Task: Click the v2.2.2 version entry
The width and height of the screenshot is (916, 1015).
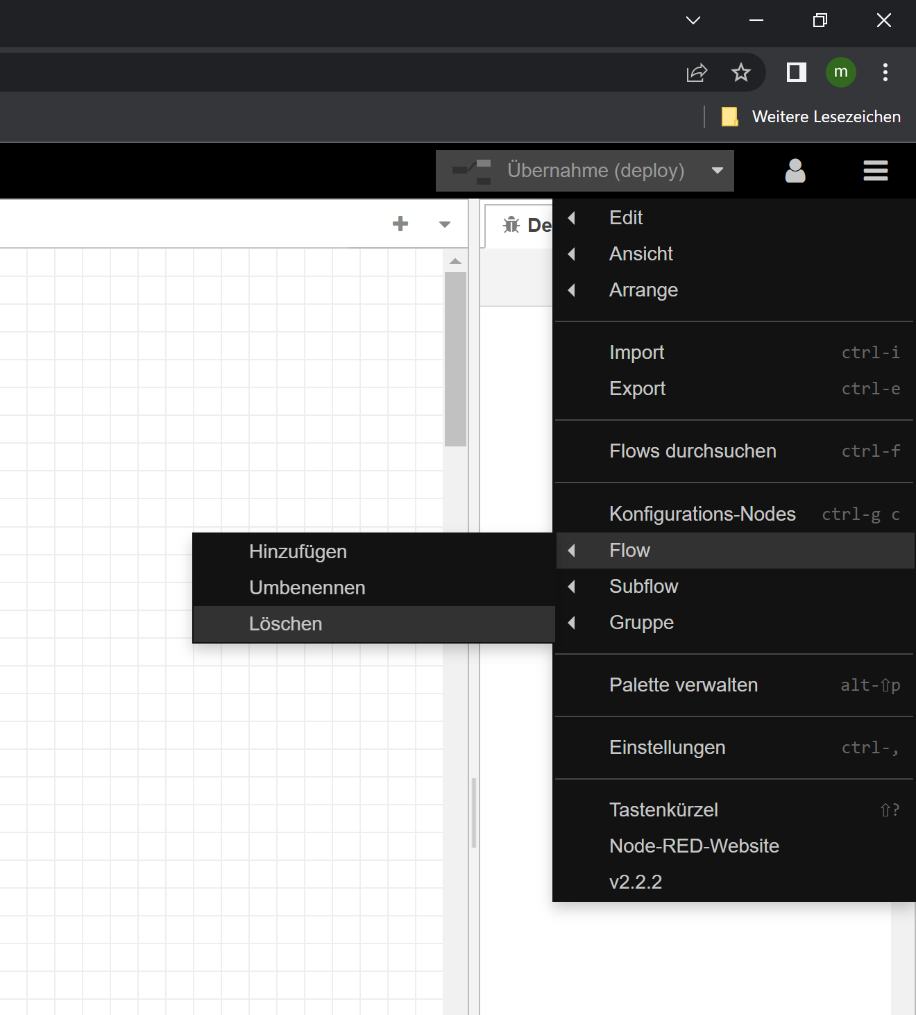Action: 734,882
